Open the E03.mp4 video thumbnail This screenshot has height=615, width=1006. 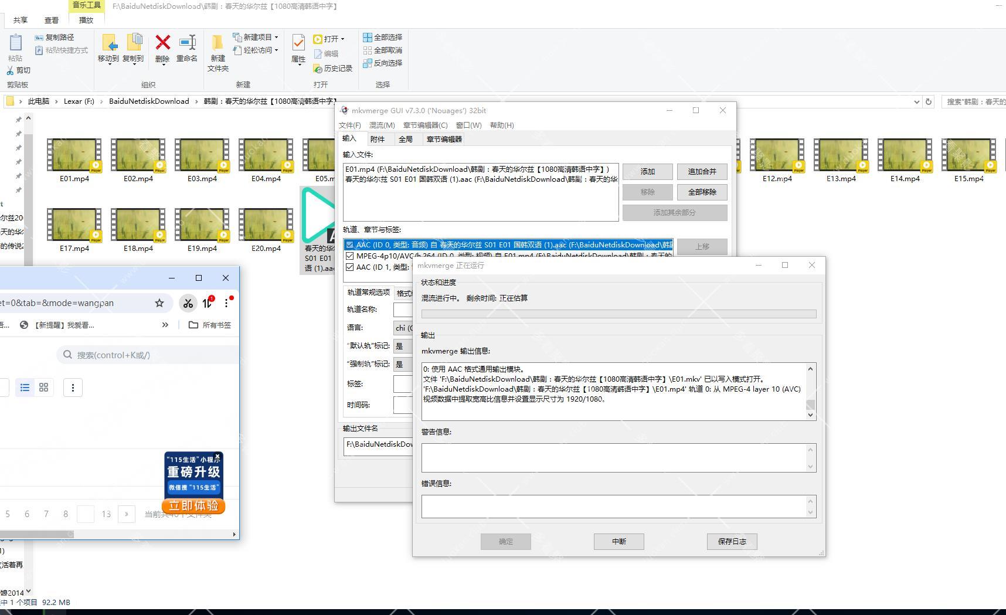pos(202,156)
